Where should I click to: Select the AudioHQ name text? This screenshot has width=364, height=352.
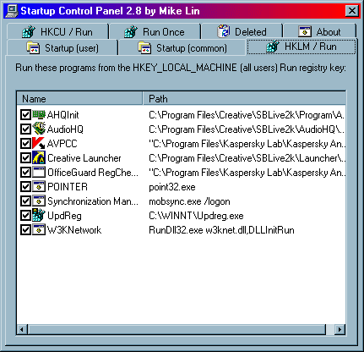[65, 129]
